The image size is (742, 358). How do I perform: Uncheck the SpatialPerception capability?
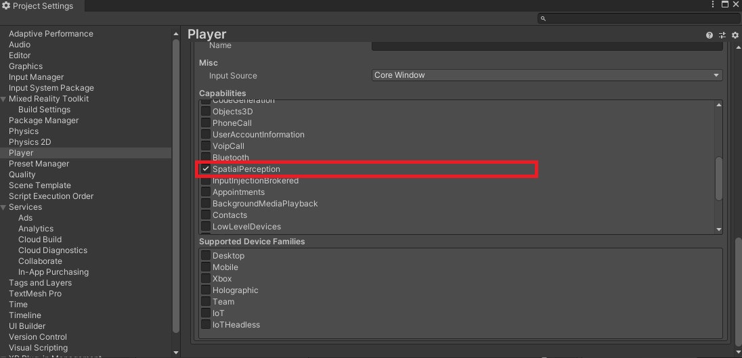pos(206,169)
